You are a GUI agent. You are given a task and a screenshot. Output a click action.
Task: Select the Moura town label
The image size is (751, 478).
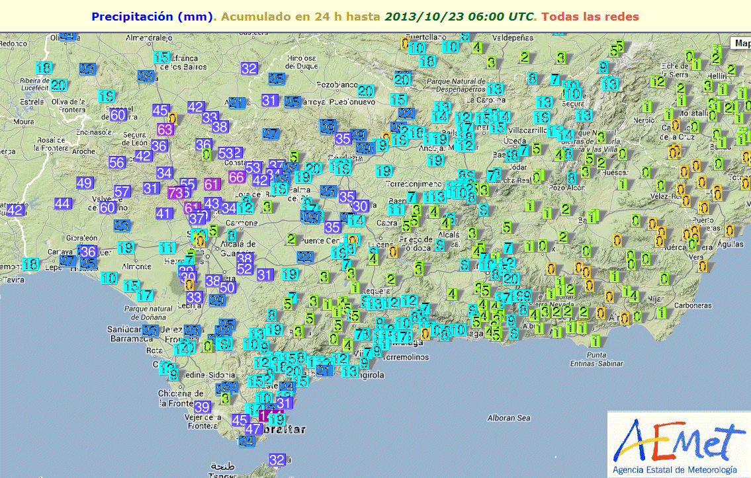(x=23, y=122)
